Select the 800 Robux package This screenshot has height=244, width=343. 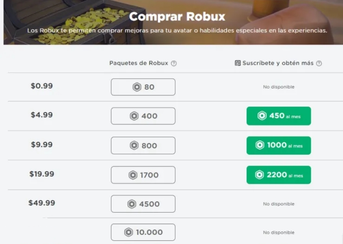point(143,145)
